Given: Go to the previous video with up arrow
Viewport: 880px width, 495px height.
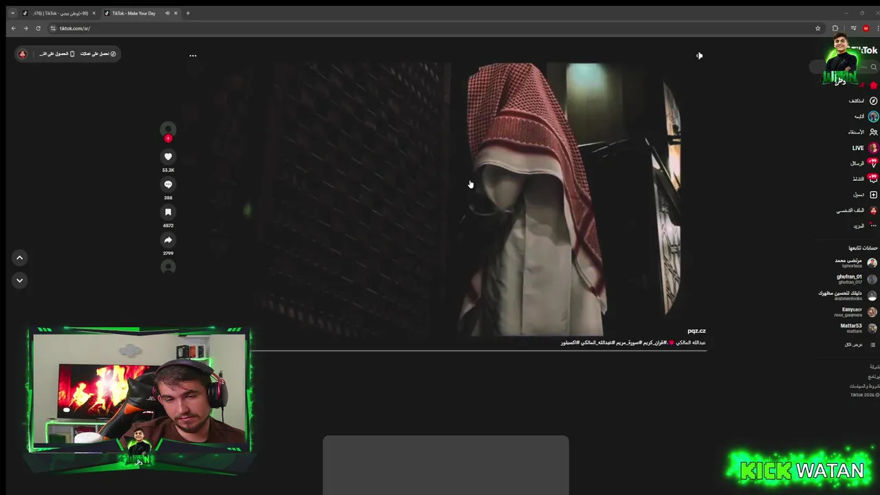Looking at the screenshot, I should [x=19, y=258].
